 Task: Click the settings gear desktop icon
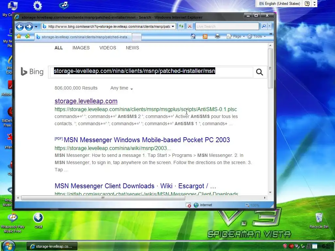pyautogui.click(x=38, y=6)
